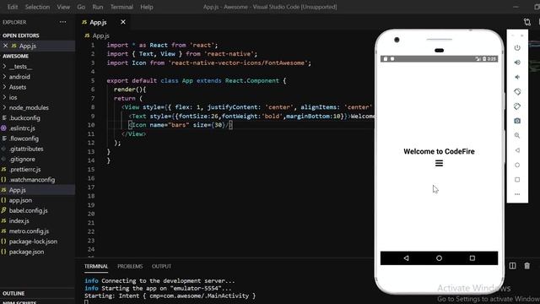540x304 pixels.
Task: Open the Go menu
Action: 81,7
